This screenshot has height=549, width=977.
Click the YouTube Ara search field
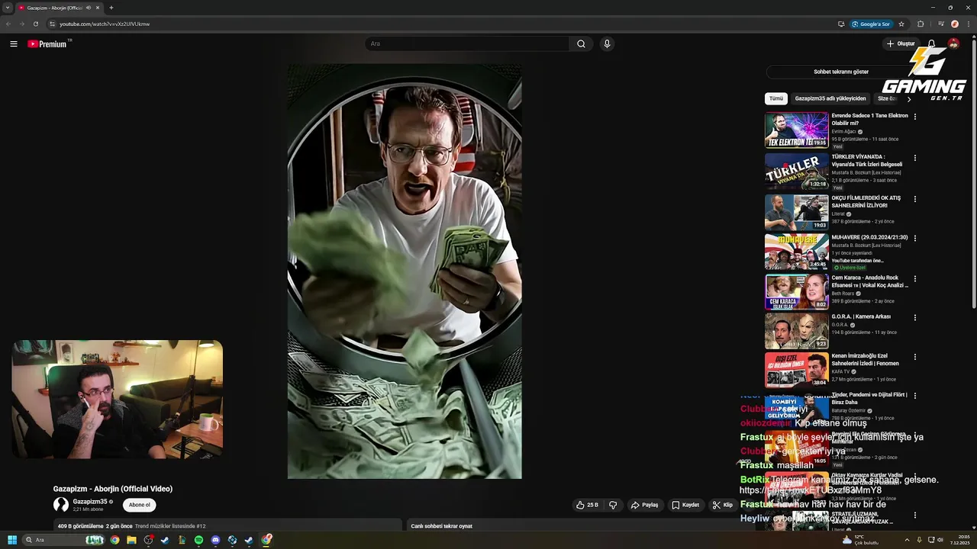[467, 43]
